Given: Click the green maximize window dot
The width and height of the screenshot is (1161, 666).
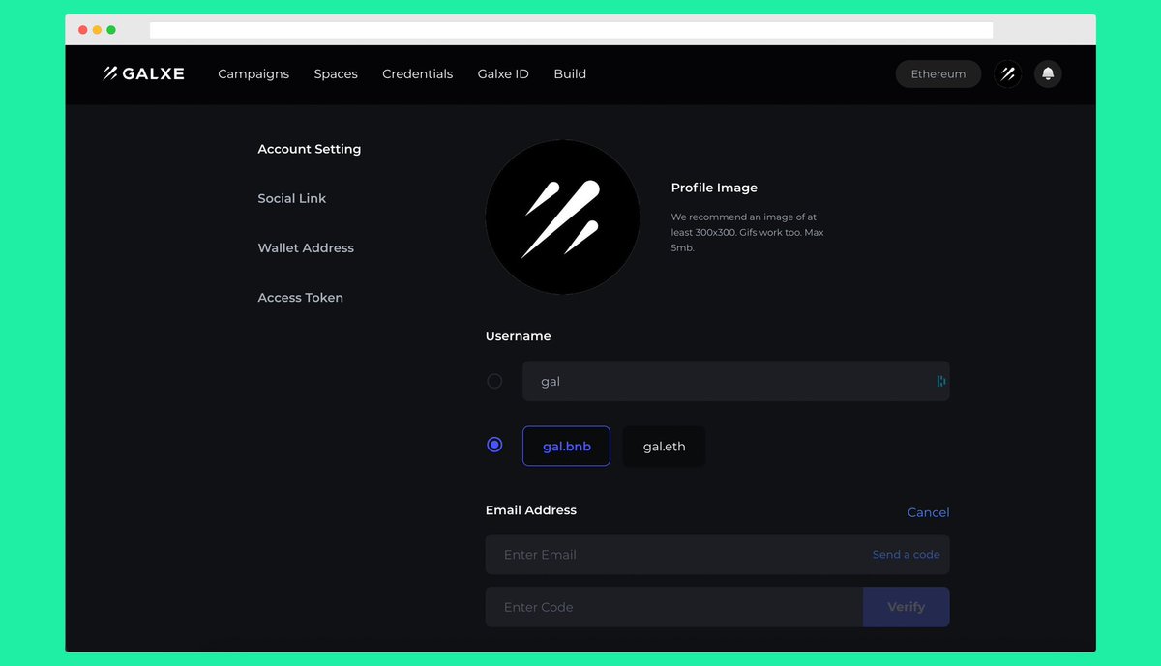Looking at the screenshot, I should [111, 30].
